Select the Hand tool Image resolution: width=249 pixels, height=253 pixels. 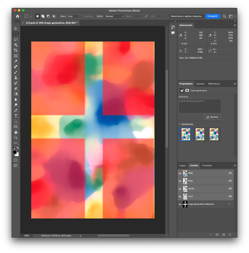tap(16, 132)
